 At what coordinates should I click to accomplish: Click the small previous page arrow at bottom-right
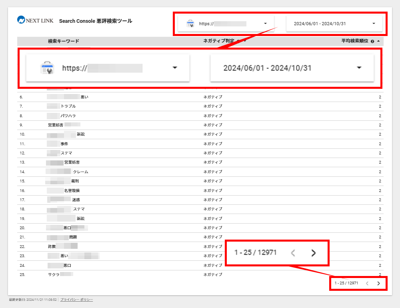click(367, 283)
